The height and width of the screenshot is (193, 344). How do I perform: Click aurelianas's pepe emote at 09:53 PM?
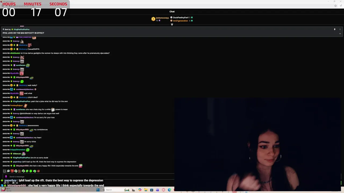click(28, 65)
